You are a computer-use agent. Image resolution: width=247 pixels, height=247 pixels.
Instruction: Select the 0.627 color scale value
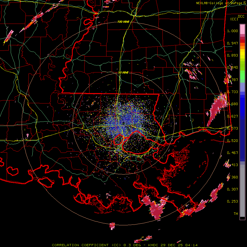point(232,116)
